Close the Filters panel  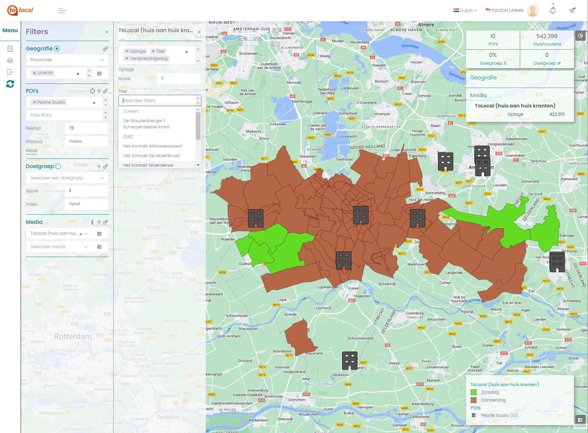107,32
